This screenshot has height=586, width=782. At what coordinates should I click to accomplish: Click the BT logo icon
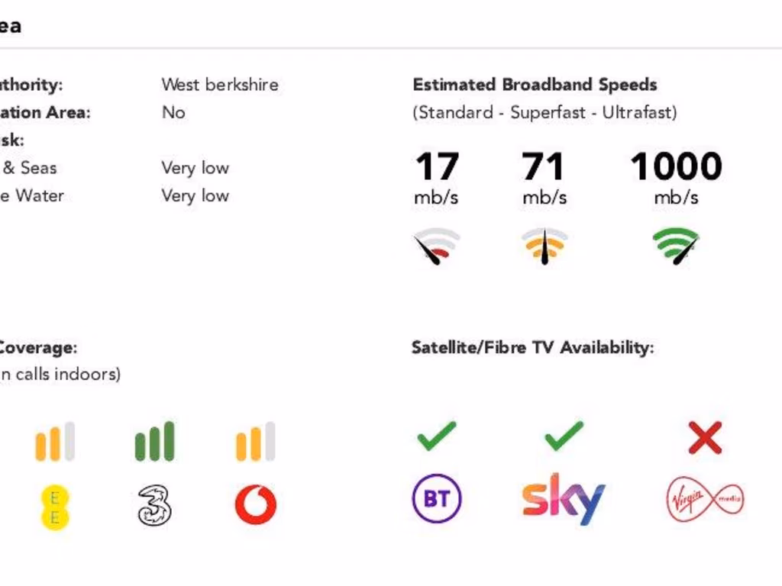[437, 499]
